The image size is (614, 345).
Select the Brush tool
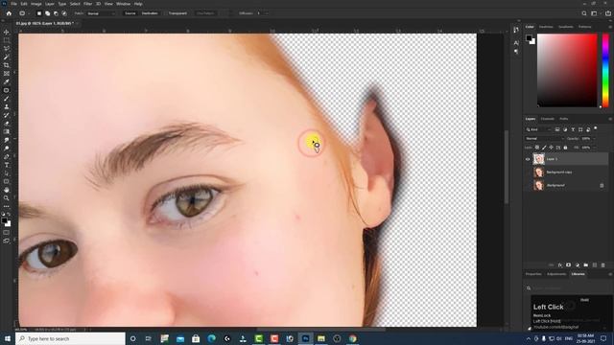[7, 99]
